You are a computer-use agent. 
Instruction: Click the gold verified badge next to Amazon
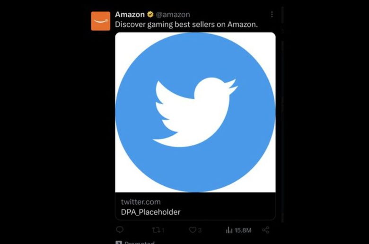point(150,14)
